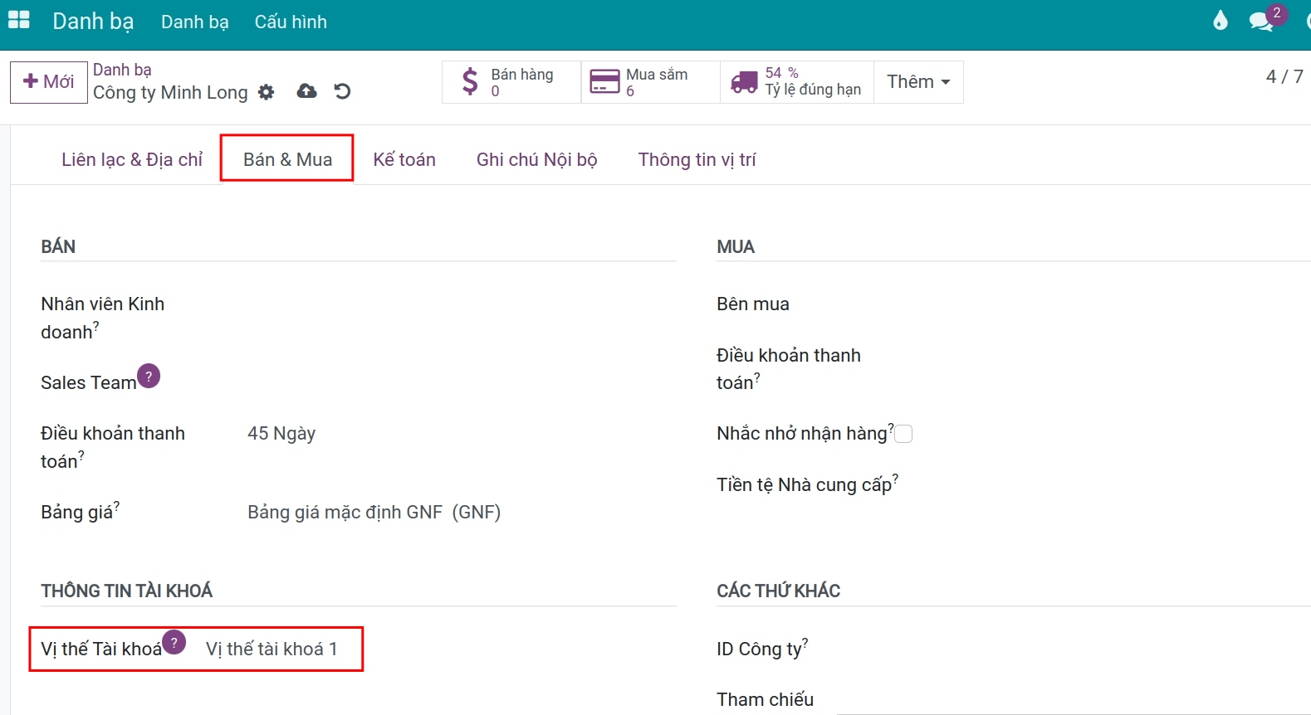Click the Bên mua field
Image resolution: width=1311 pixels, height=715 pixels.
[1113, 304]
